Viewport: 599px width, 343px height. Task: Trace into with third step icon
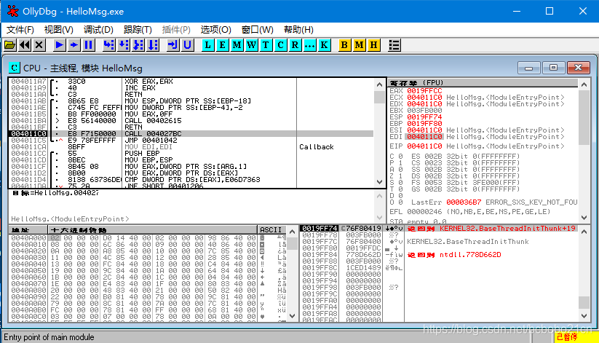[x=138, y=45]
